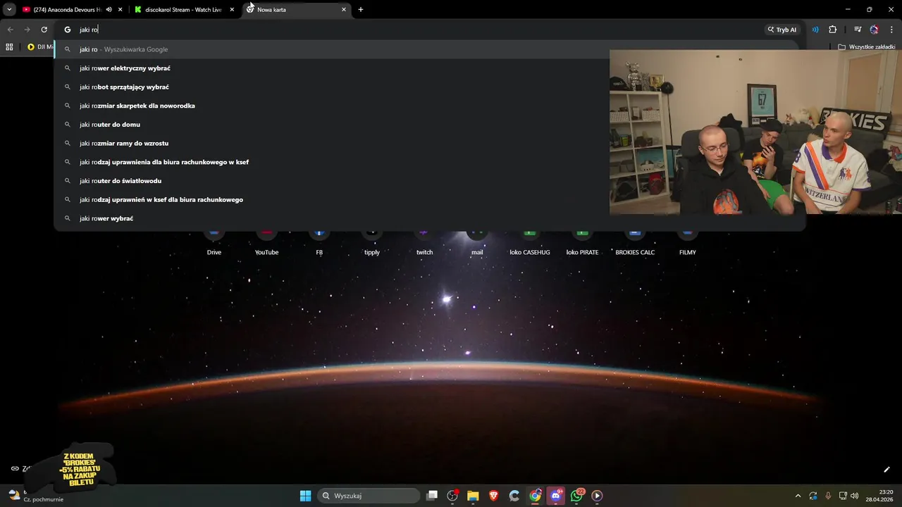Show hidden system tray icons
The height and width of the screenshot is (507, 902).
tap(798, 496)
